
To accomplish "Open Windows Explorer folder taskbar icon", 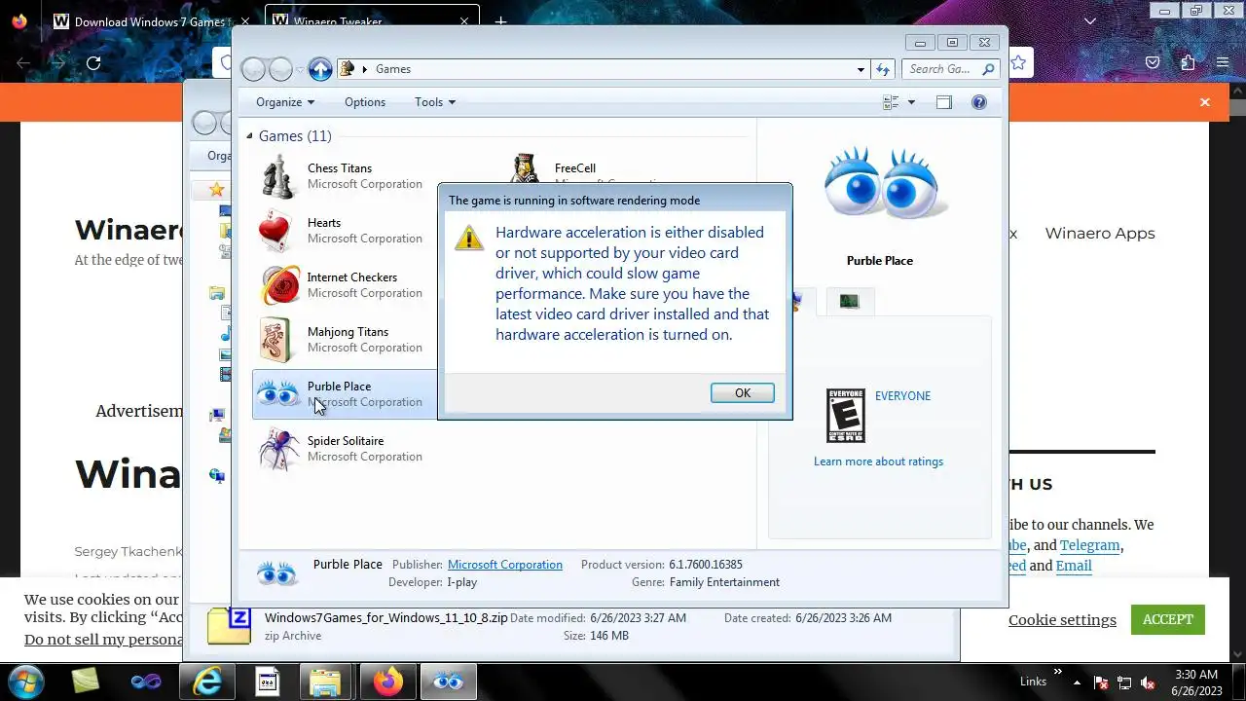I will click(x=324, y=683).
